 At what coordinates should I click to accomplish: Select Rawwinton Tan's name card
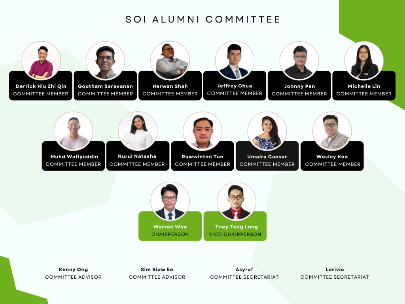pyautogui.click(x=202, y=160)
